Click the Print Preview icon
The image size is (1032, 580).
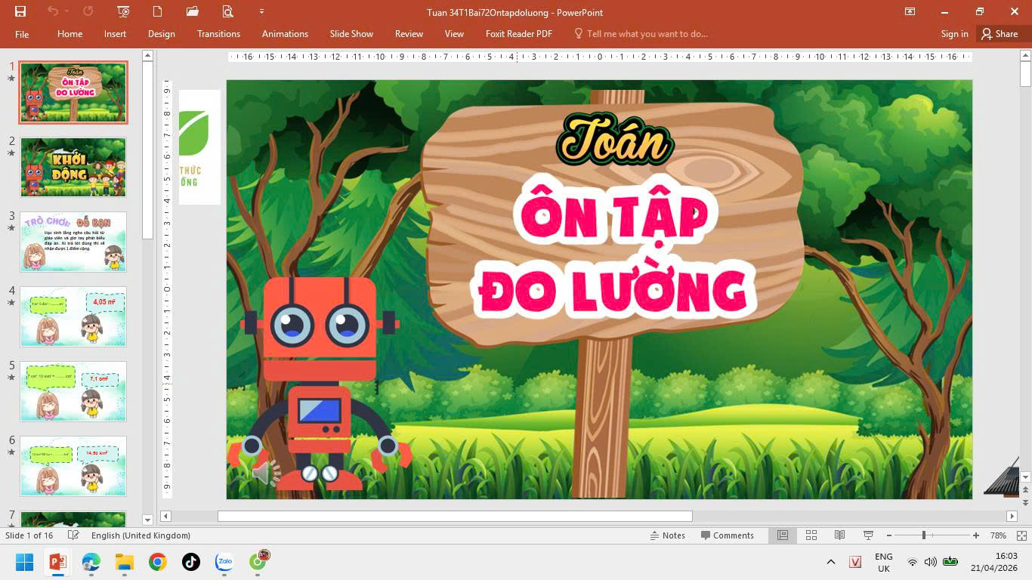227,11
